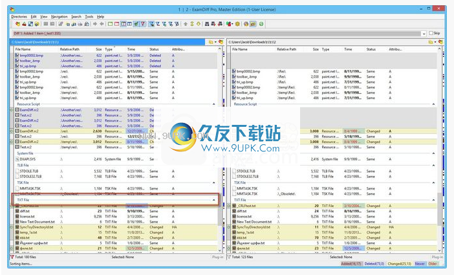
Task: Click the left pane directory path field
Action: 107,42
